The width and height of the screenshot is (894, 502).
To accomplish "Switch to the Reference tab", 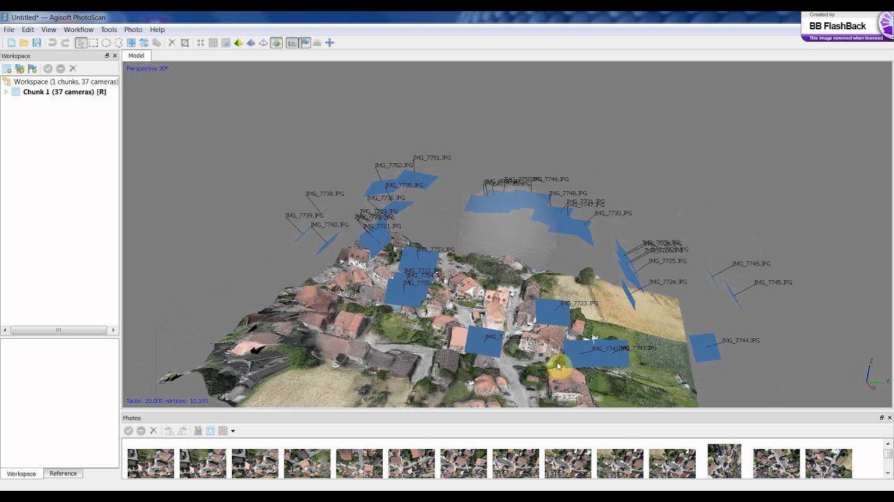I will tap(63, 473).
